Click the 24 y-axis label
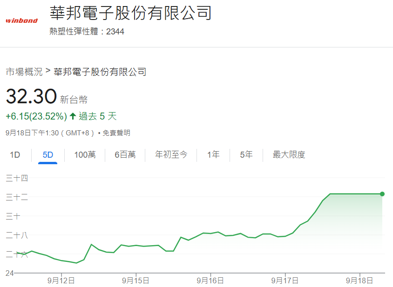 [9, 273]
